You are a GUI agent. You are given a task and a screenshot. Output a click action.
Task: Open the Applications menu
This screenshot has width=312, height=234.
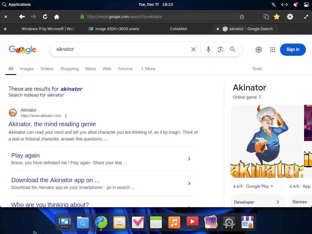(16, 4)
